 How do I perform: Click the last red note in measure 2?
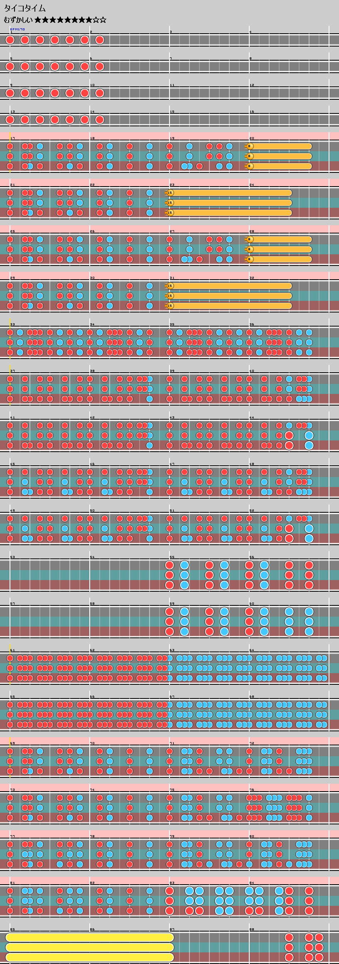[x=100, y=40]
